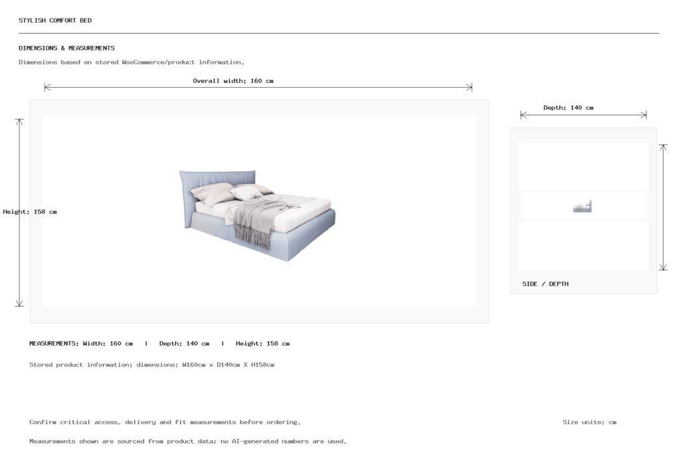Screen dimensions: 680x476
Task: Click the 'Confirm critical access, delivery' note
Action: point(165,422)
